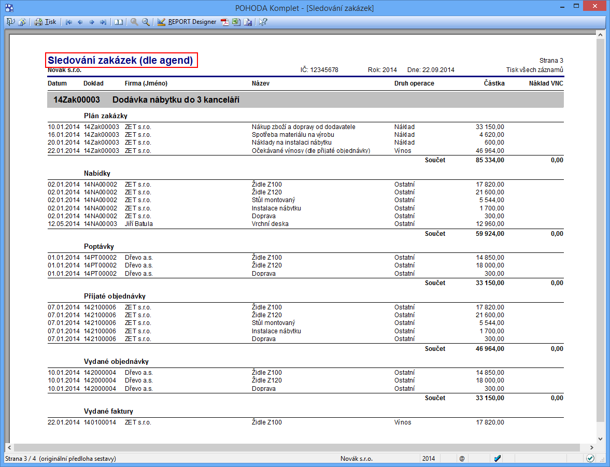Viewport: 610px width, 467px height.
Task: Click the year 2014 in the status bar
Action: coord(428,458)
